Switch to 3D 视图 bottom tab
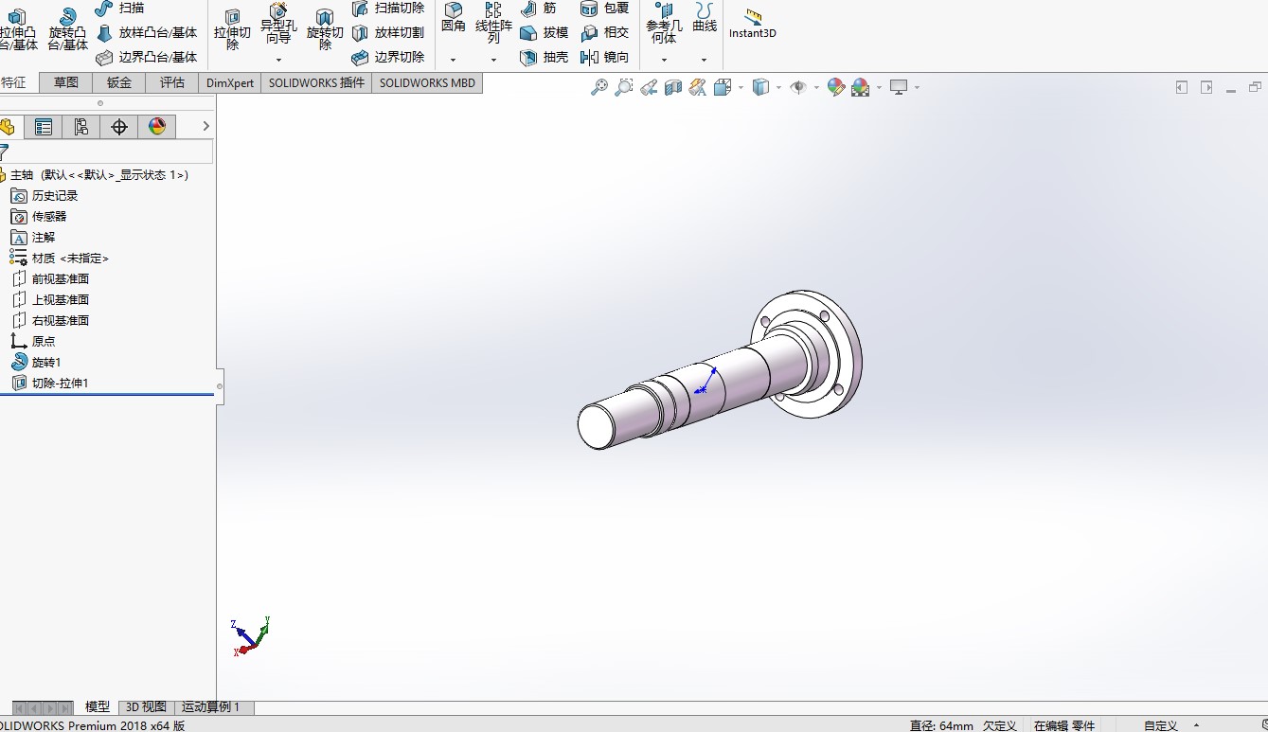Viewport: 1268px width, 732px height. (x=147, y=707)
